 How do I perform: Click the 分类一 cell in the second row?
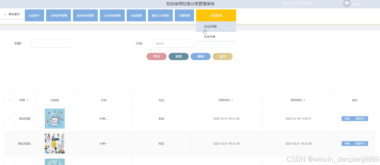pyautogui.click(x=104, y=143)
